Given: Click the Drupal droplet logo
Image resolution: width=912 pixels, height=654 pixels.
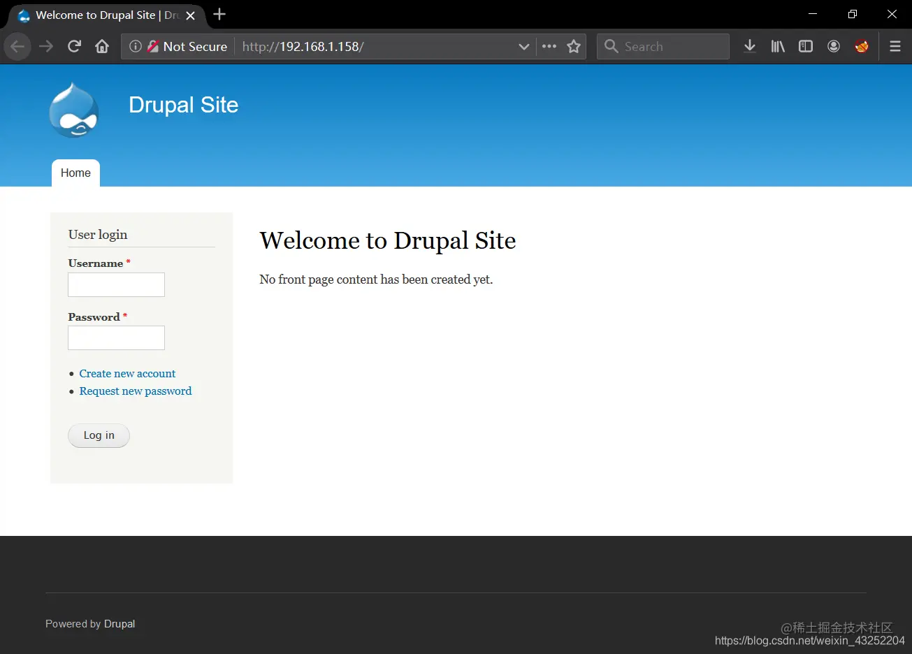Looking at the screenshot, I should point(74,110).
